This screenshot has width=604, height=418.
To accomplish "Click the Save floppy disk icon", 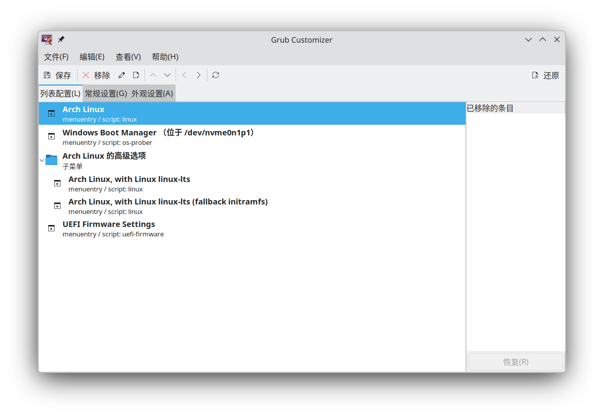I will click(47, 75).
